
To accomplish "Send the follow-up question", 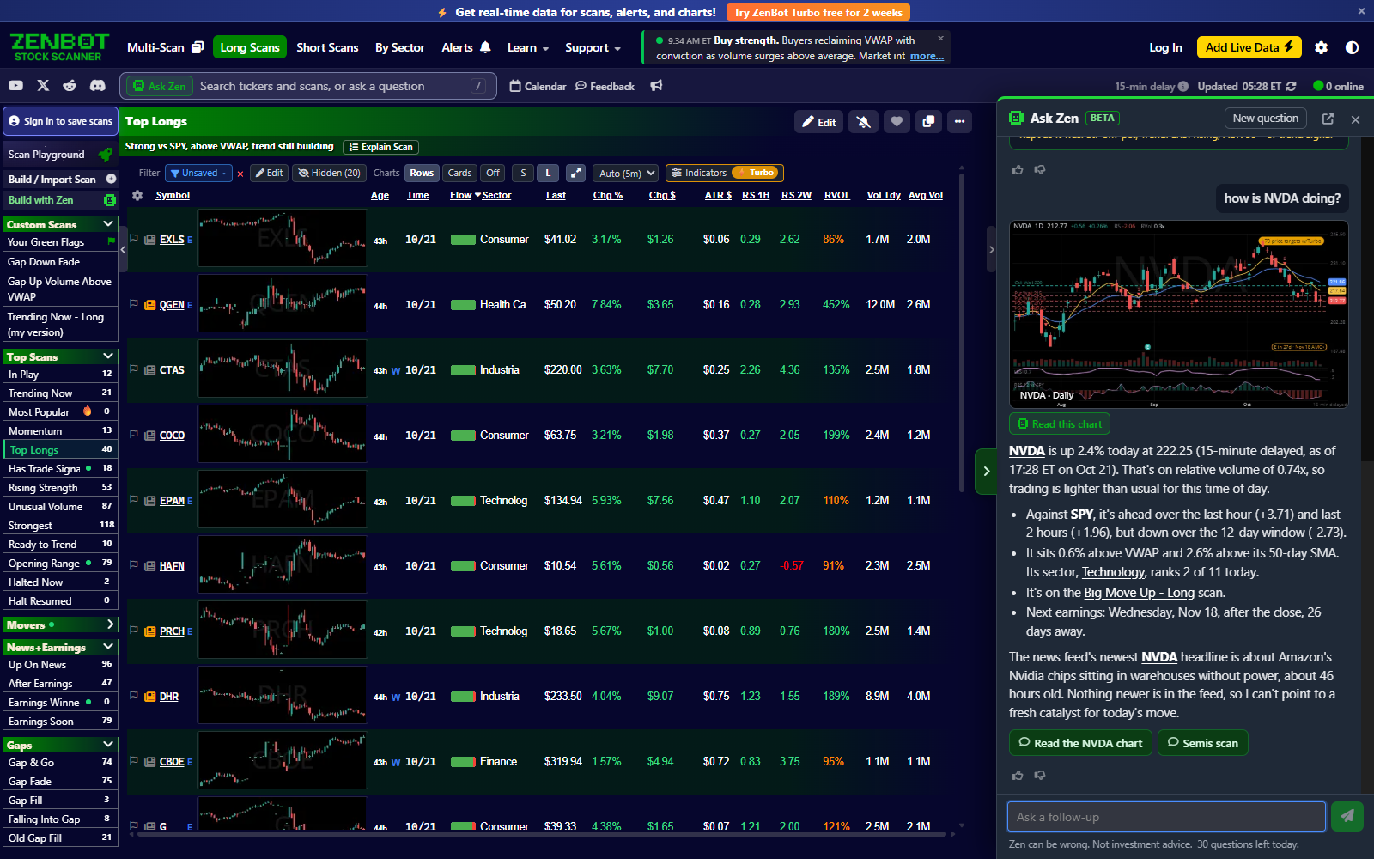I will pos(1347,816).
